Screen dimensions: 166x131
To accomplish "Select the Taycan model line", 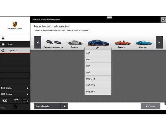I will [x=75, y=44].
